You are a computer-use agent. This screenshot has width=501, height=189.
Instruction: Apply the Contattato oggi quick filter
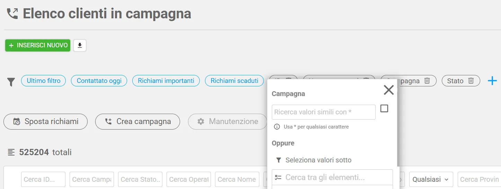click(x=99, y=81)
